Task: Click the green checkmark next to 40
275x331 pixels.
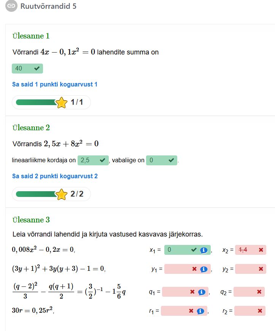Action: [x=37, y=69]
